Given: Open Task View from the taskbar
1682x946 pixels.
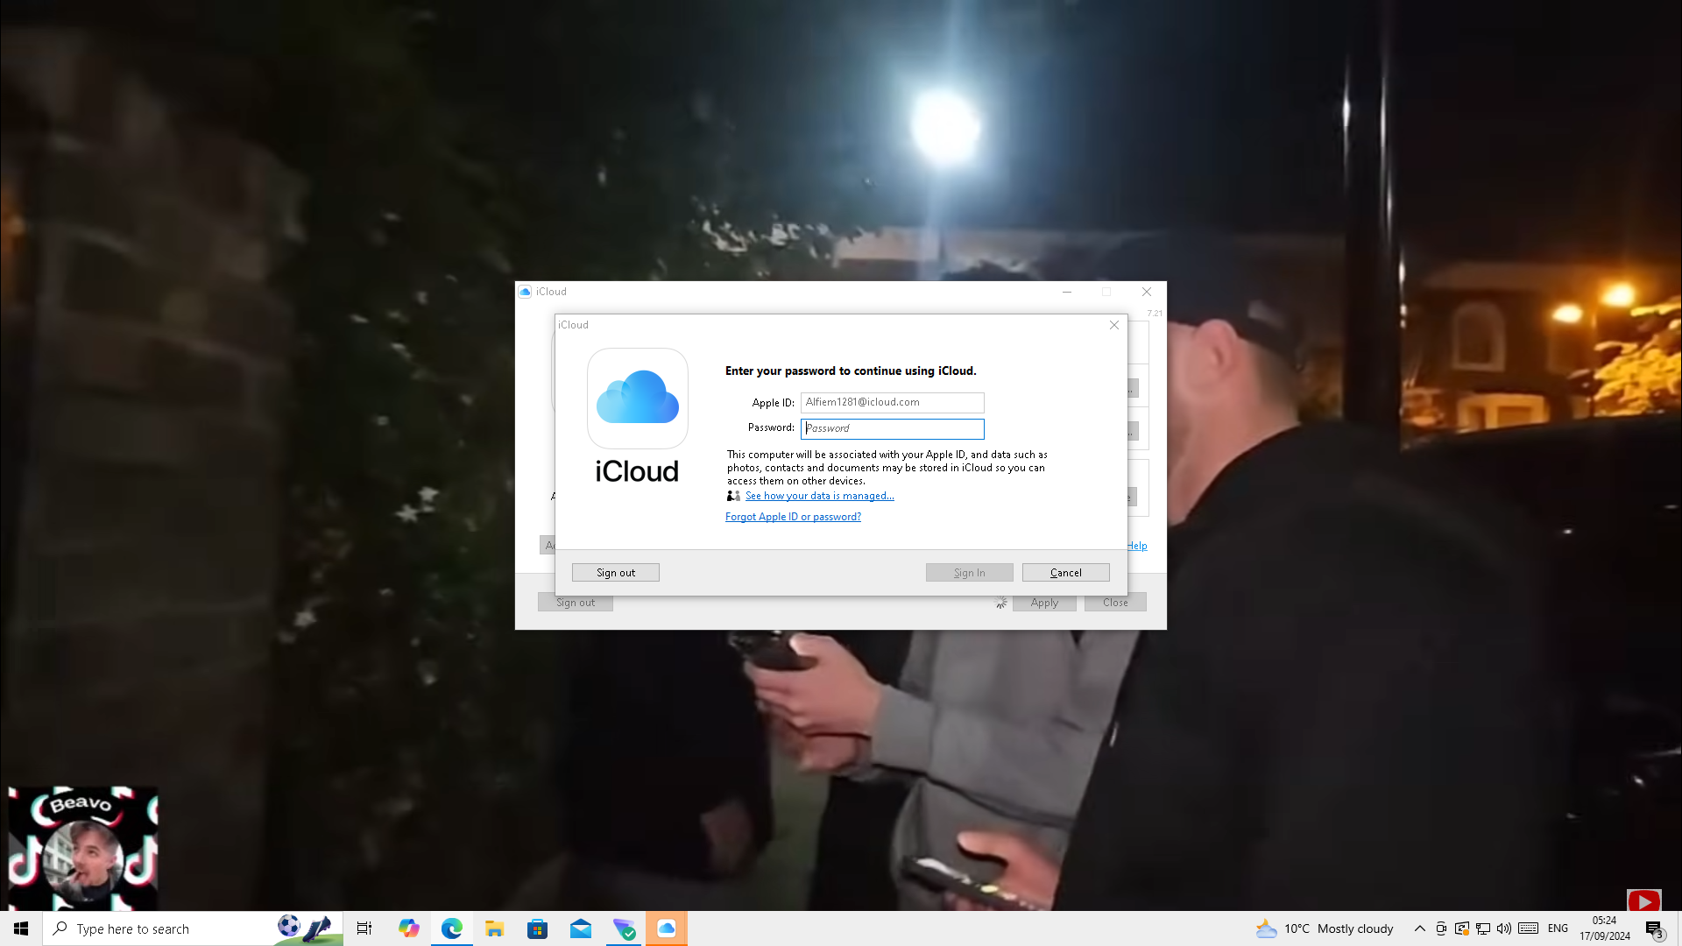Looking at the screenshot, I should [364, 928].
